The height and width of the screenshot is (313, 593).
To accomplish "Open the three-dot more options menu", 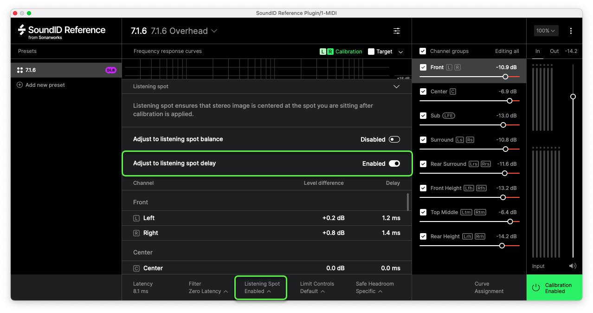I will click(571, 31).
